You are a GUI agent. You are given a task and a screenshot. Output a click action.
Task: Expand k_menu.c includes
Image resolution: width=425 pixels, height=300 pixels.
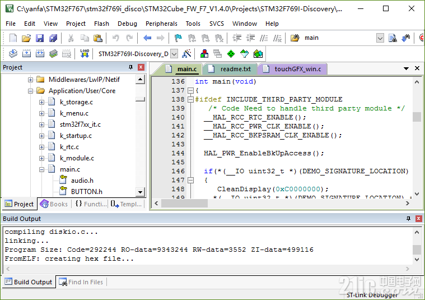tap(41, 113)
